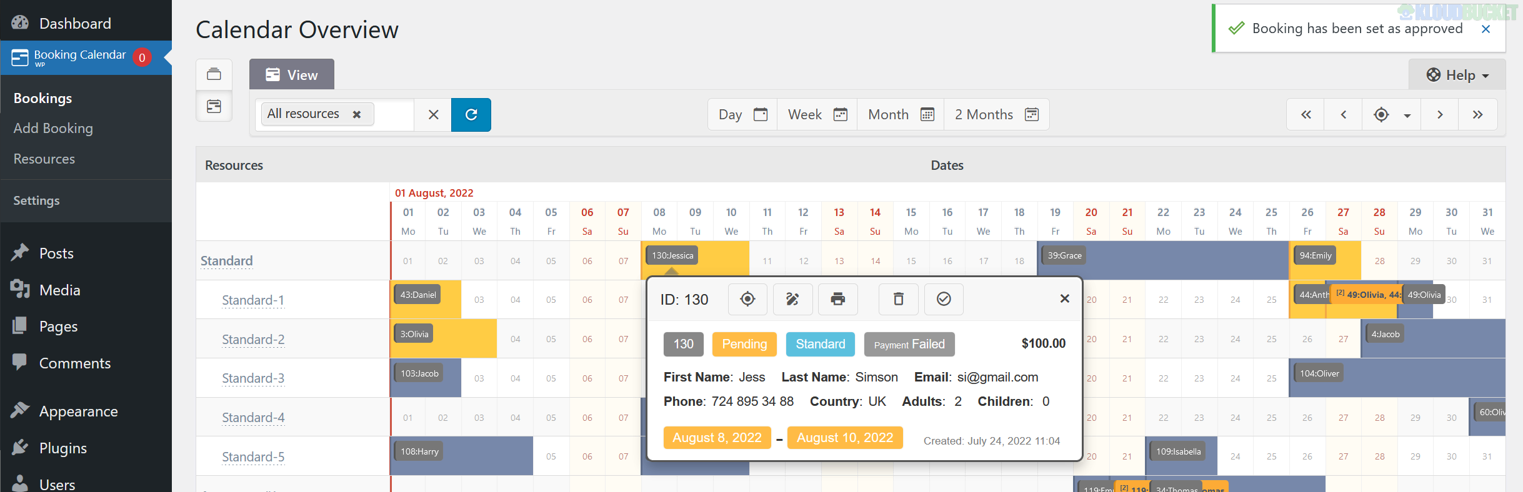Expand the Help dropdown menu
1523x492 pixels.
pyautogui.click(x=1457, y=75)
